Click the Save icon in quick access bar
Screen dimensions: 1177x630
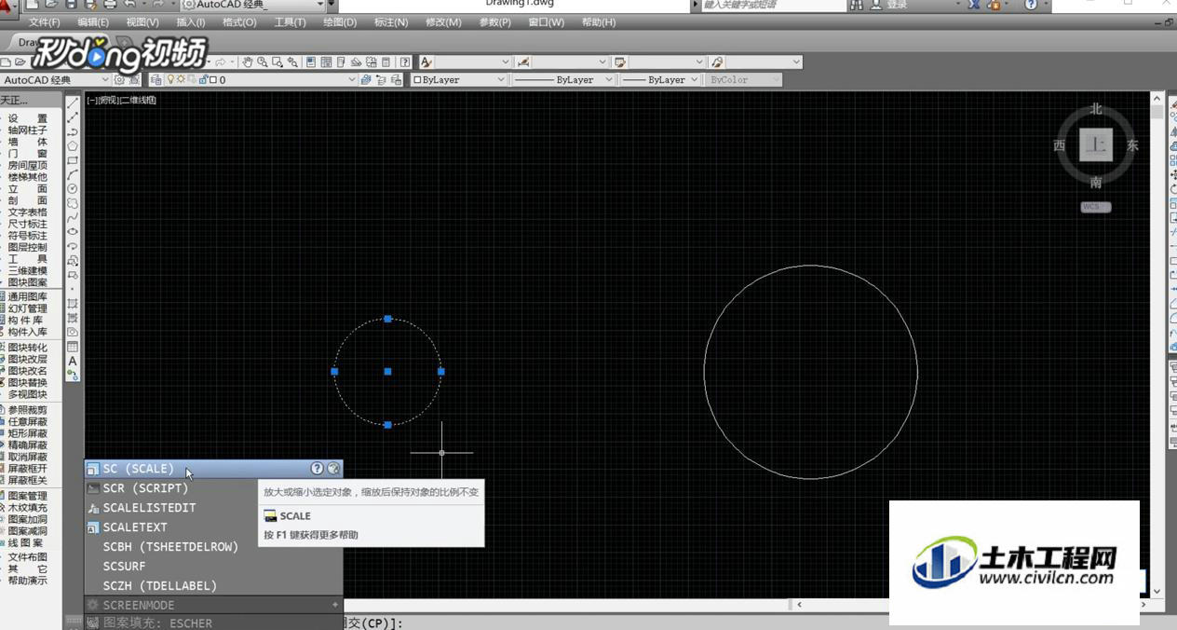pyautogui.click(x=71, y=5)
